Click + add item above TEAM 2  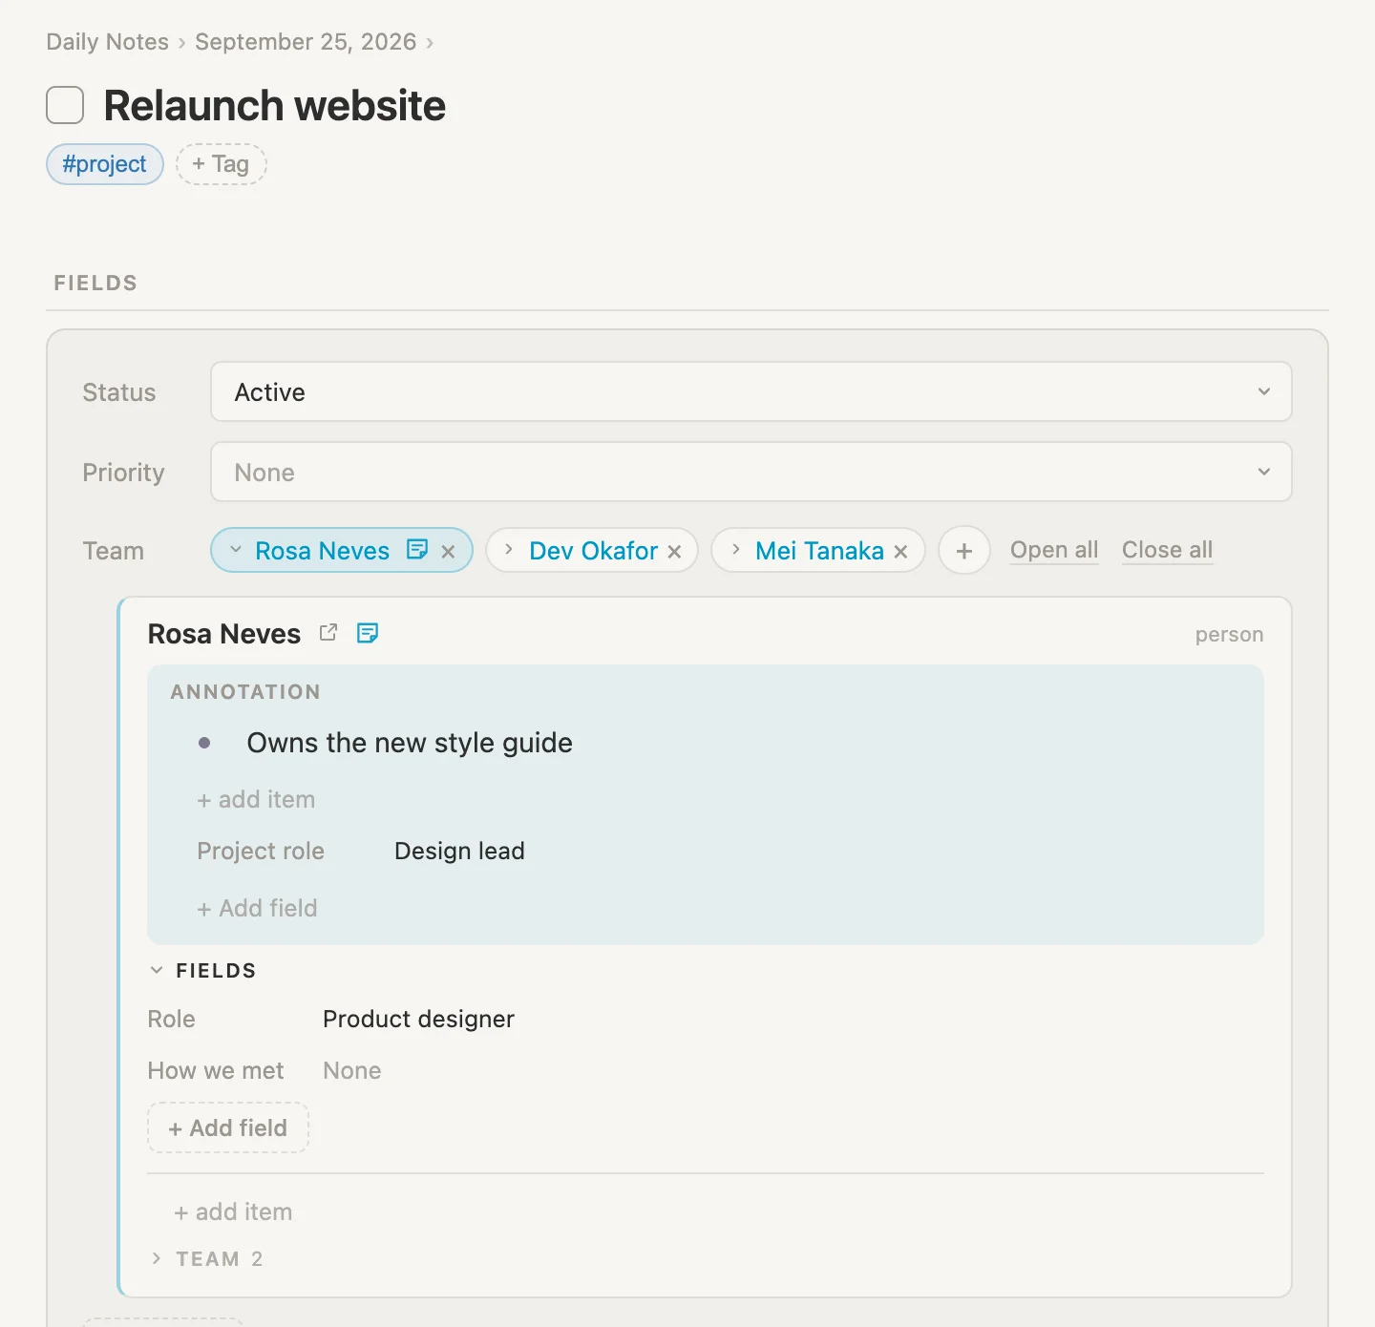pos(233,1211)
